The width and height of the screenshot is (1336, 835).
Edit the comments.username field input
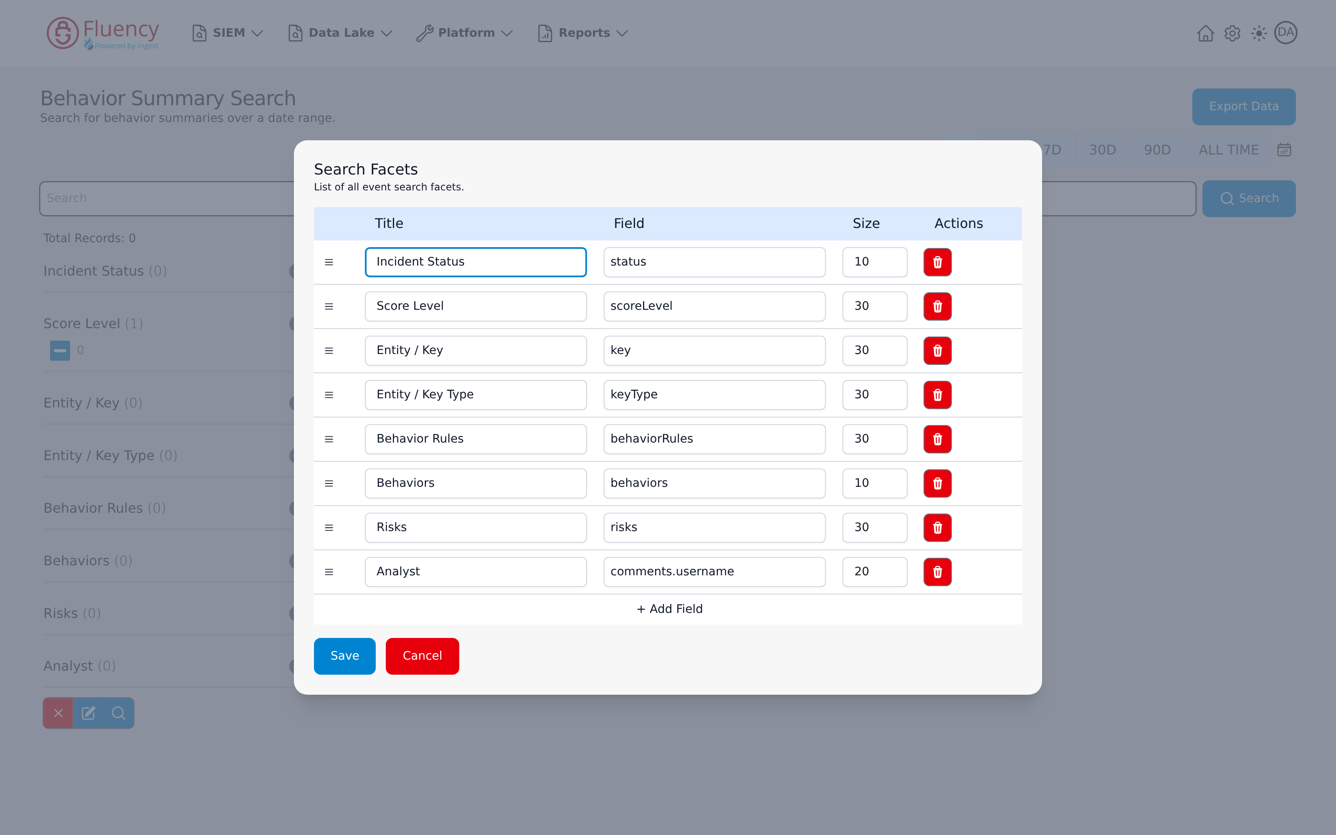714,572
